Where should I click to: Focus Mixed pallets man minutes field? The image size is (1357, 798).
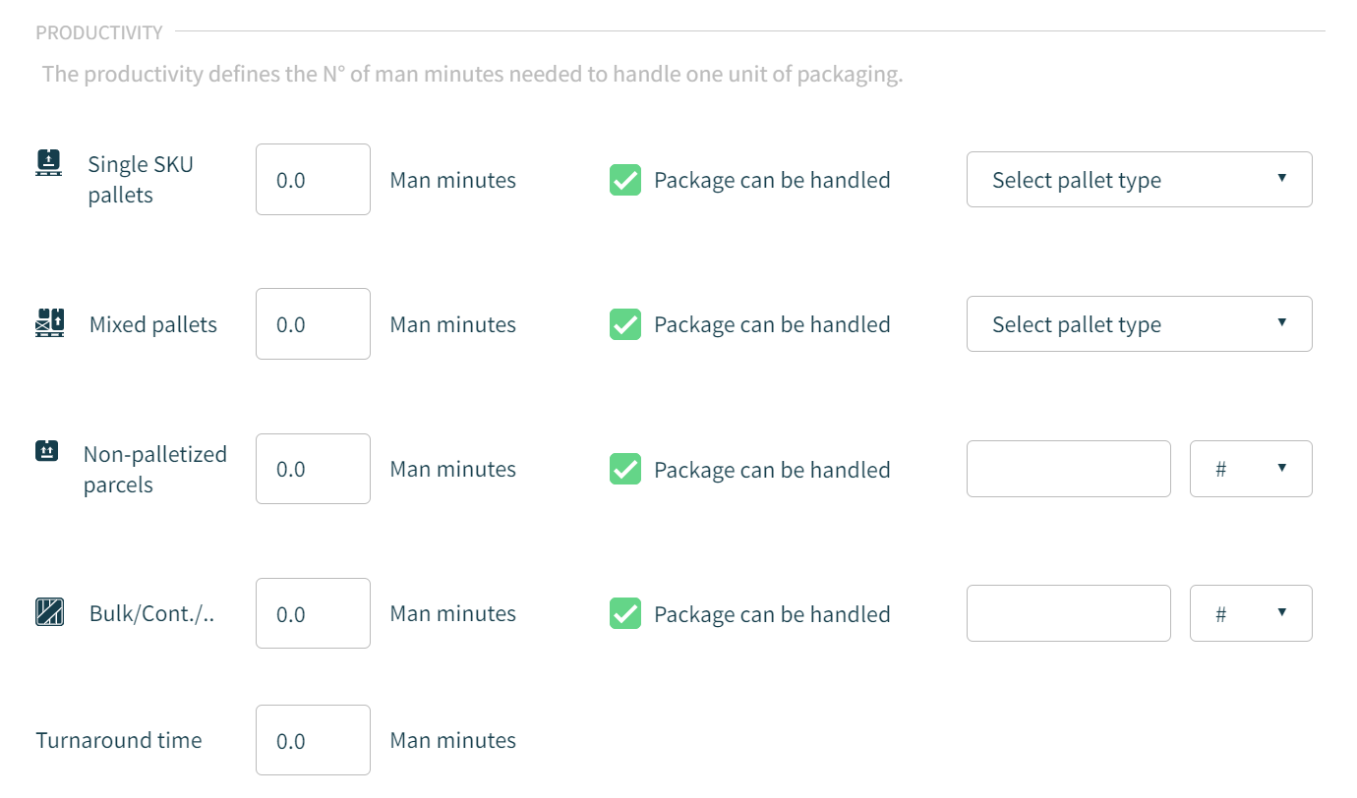[x=313, y=323]
